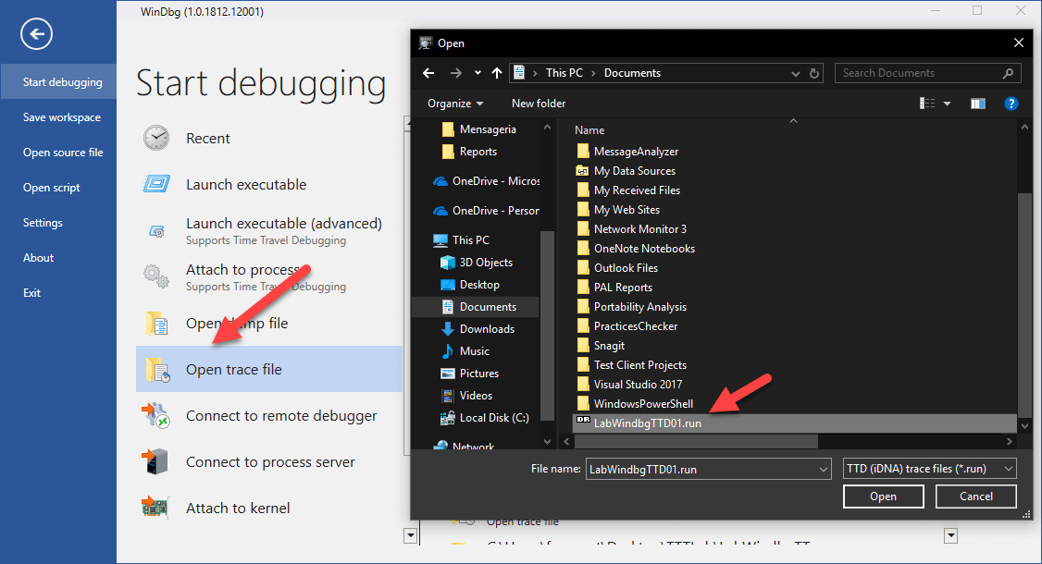Click the back arrow circle icon
This screenshot has width=1042, height=564.
tap(36, 34)
